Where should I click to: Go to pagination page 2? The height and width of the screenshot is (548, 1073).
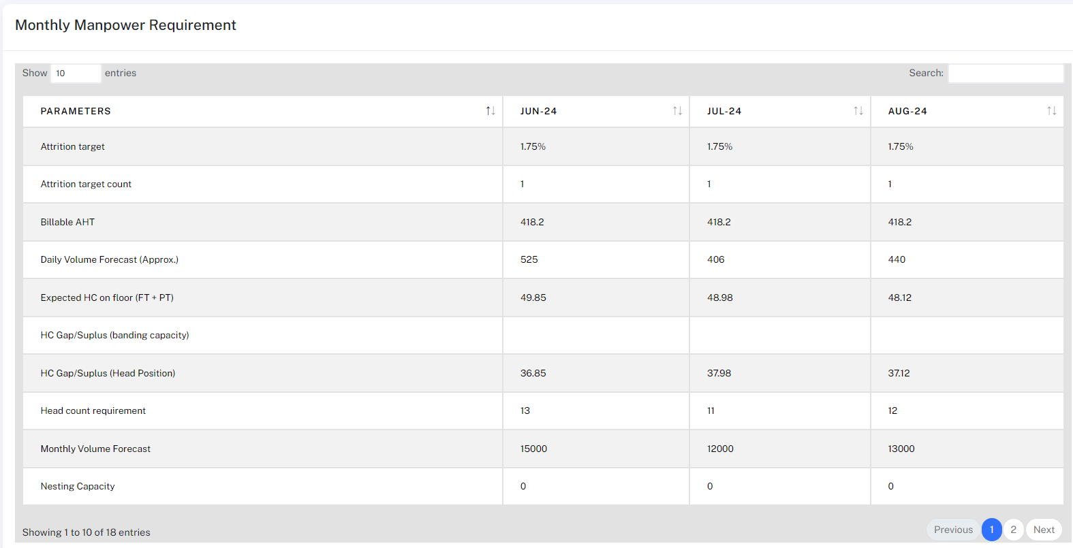[x=1013, y=530]
